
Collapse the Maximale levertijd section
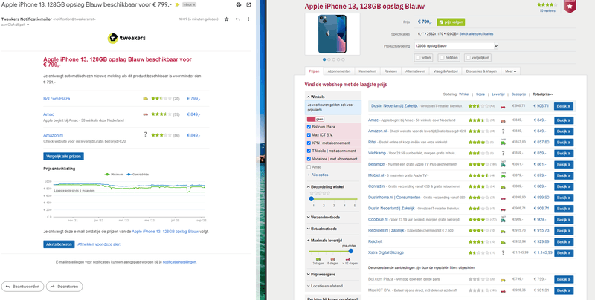324,240
